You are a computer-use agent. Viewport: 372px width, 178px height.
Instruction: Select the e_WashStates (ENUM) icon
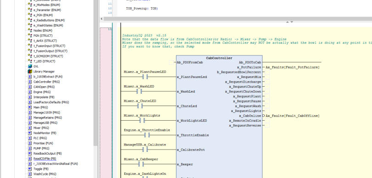pos(30,25)
